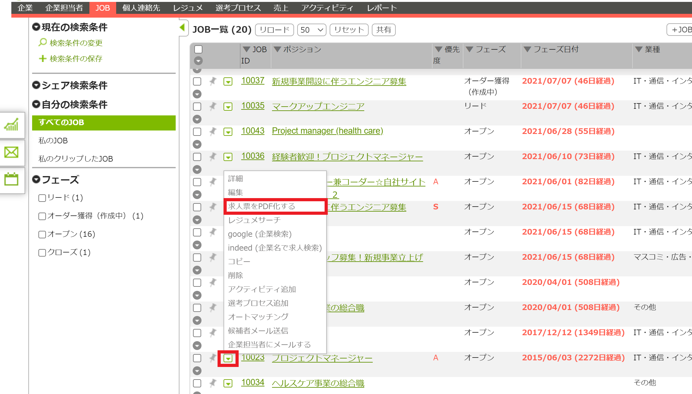692x394 pixels.
Task: Open job link 10036
Action: [x=252, y=156]
